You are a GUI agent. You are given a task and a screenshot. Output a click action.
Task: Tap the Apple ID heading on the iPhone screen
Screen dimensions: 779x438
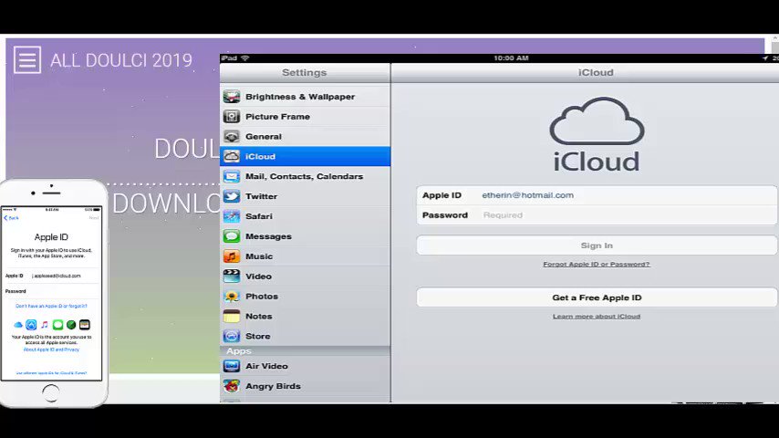(x=51, y=237)
